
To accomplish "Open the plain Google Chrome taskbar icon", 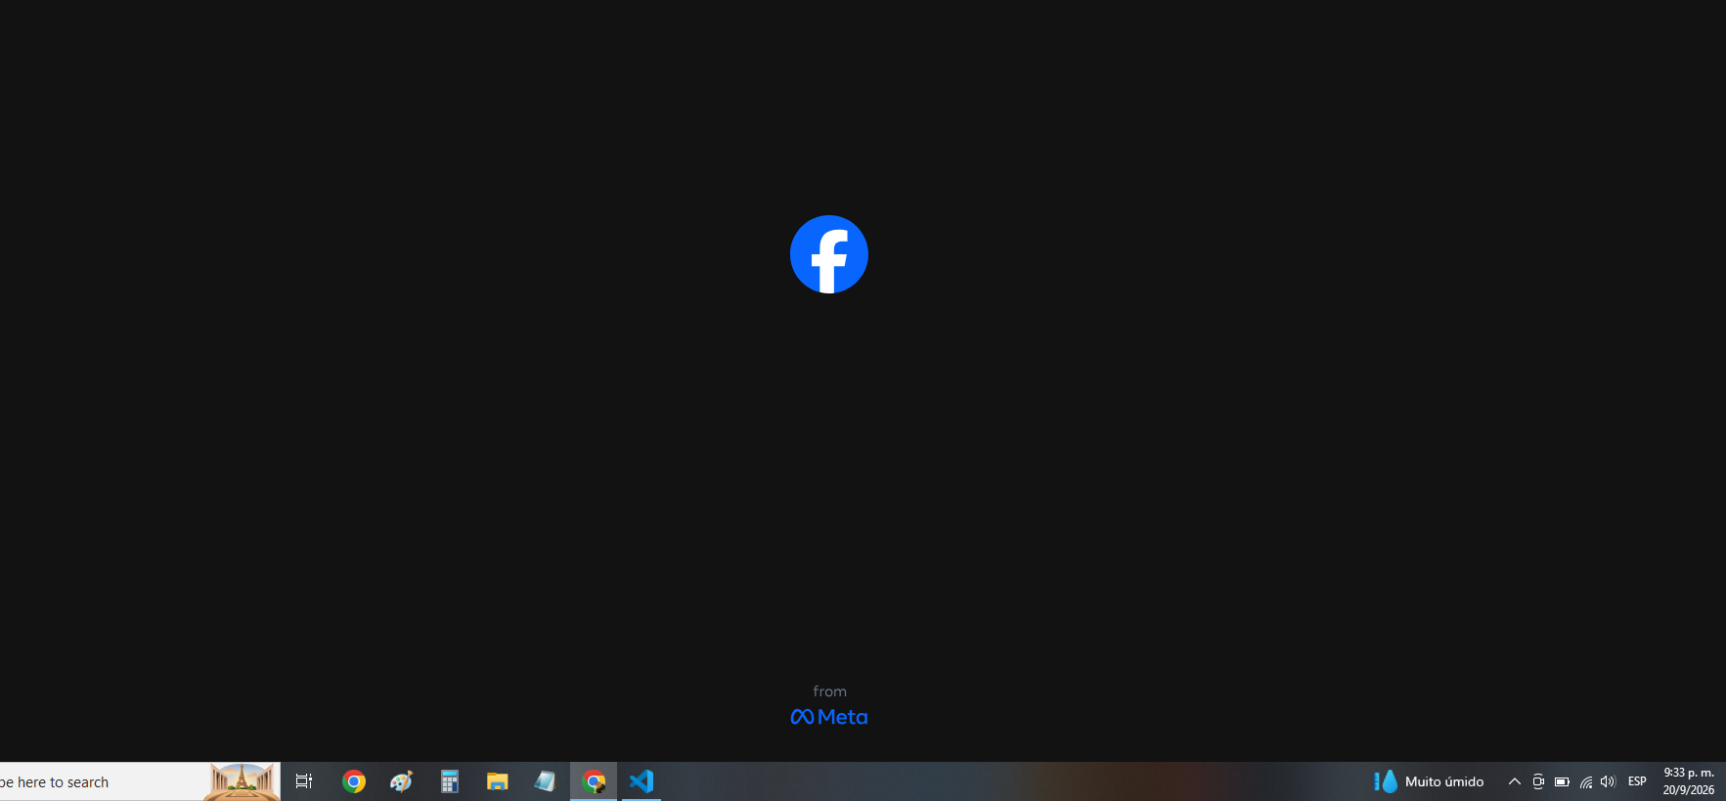I will [x=354, y=781].
